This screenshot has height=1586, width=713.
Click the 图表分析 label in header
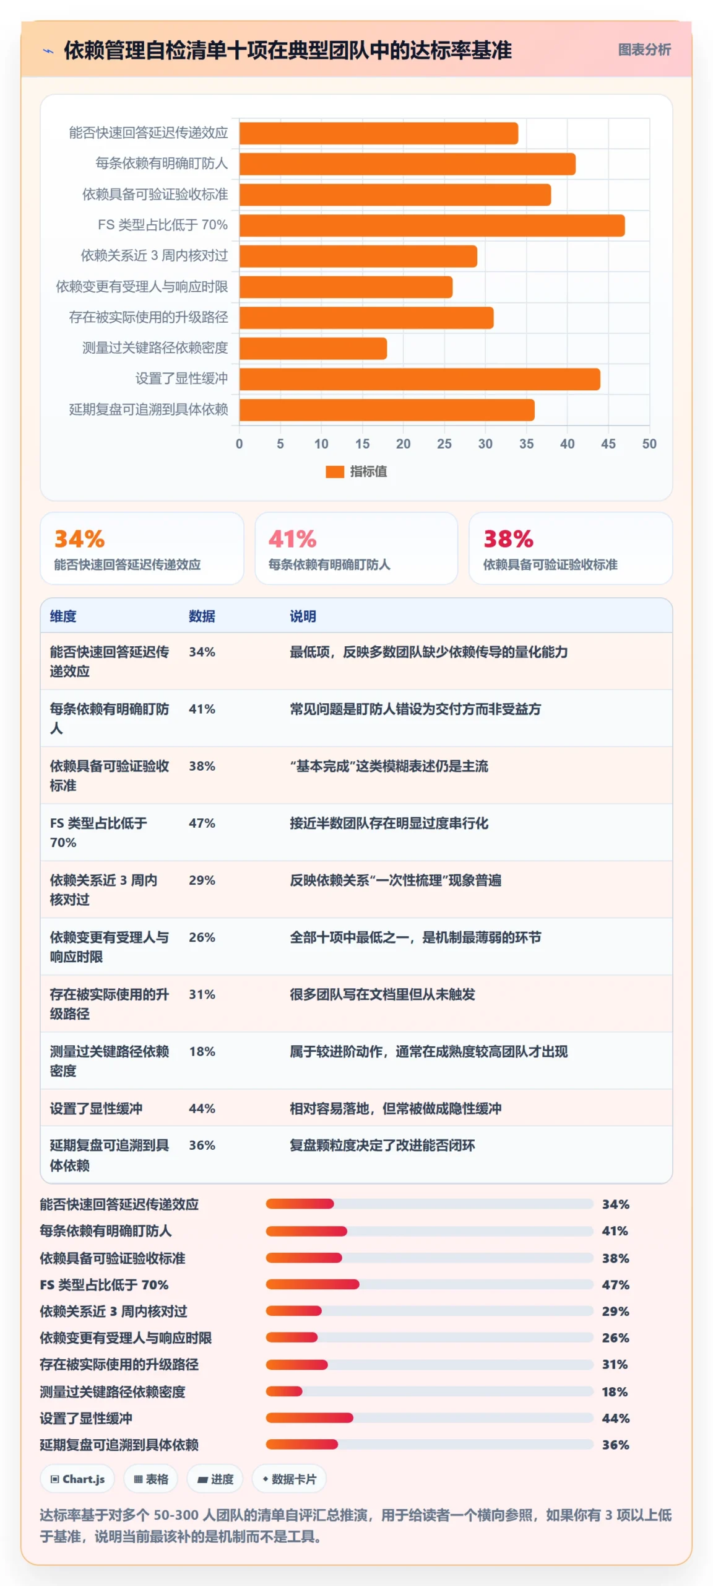(644, 50)
